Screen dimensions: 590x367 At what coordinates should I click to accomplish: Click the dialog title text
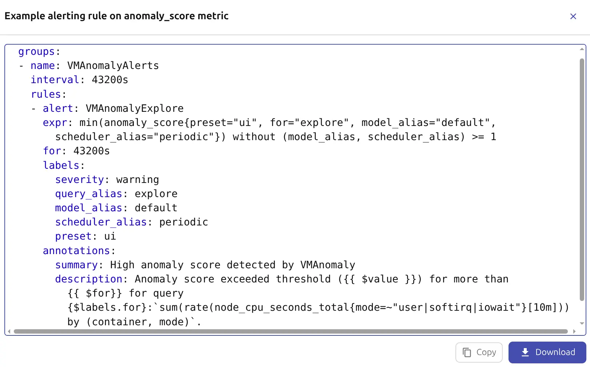(x=116, y=16)
